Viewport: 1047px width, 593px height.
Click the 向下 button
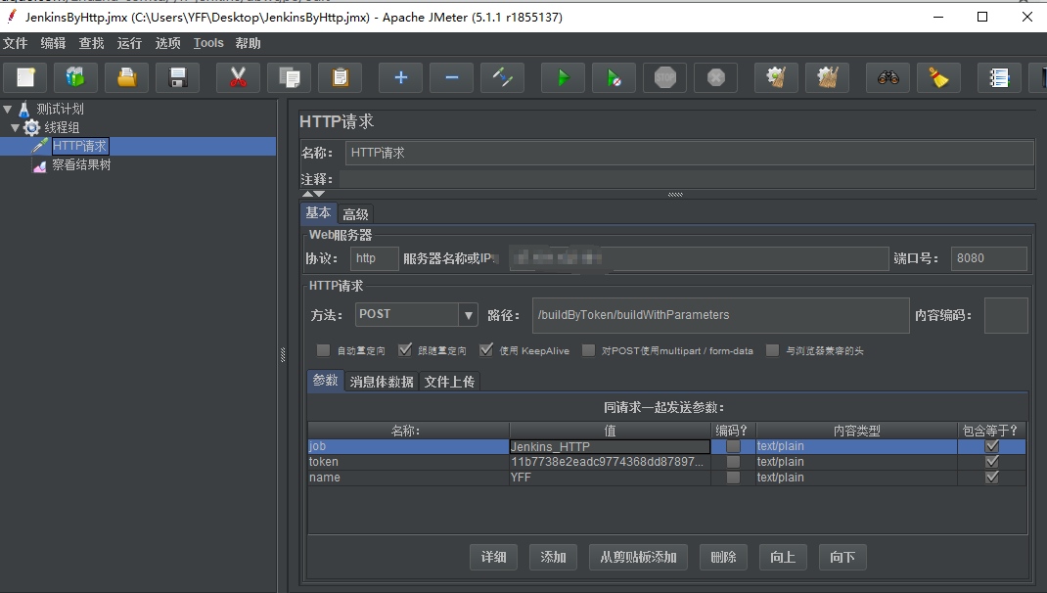(842, 557)
